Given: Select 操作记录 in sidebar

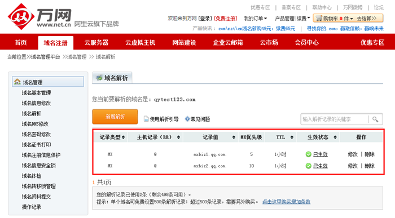Looking at the screenshot, I should 32,207.
